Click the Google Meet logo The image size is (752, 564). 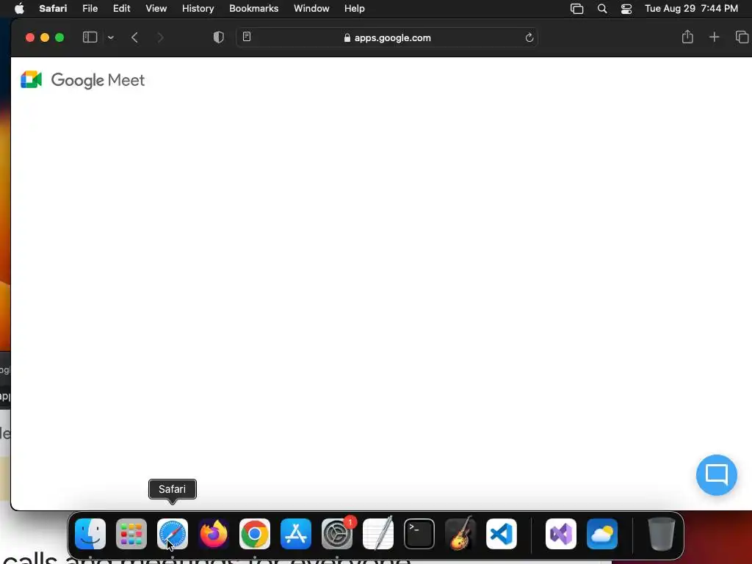[x=82, y=80]
